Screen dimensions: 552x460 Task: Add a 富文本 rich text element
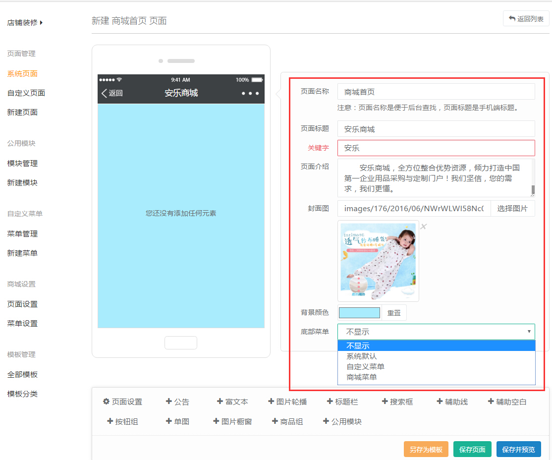click(x=232, y=402)
